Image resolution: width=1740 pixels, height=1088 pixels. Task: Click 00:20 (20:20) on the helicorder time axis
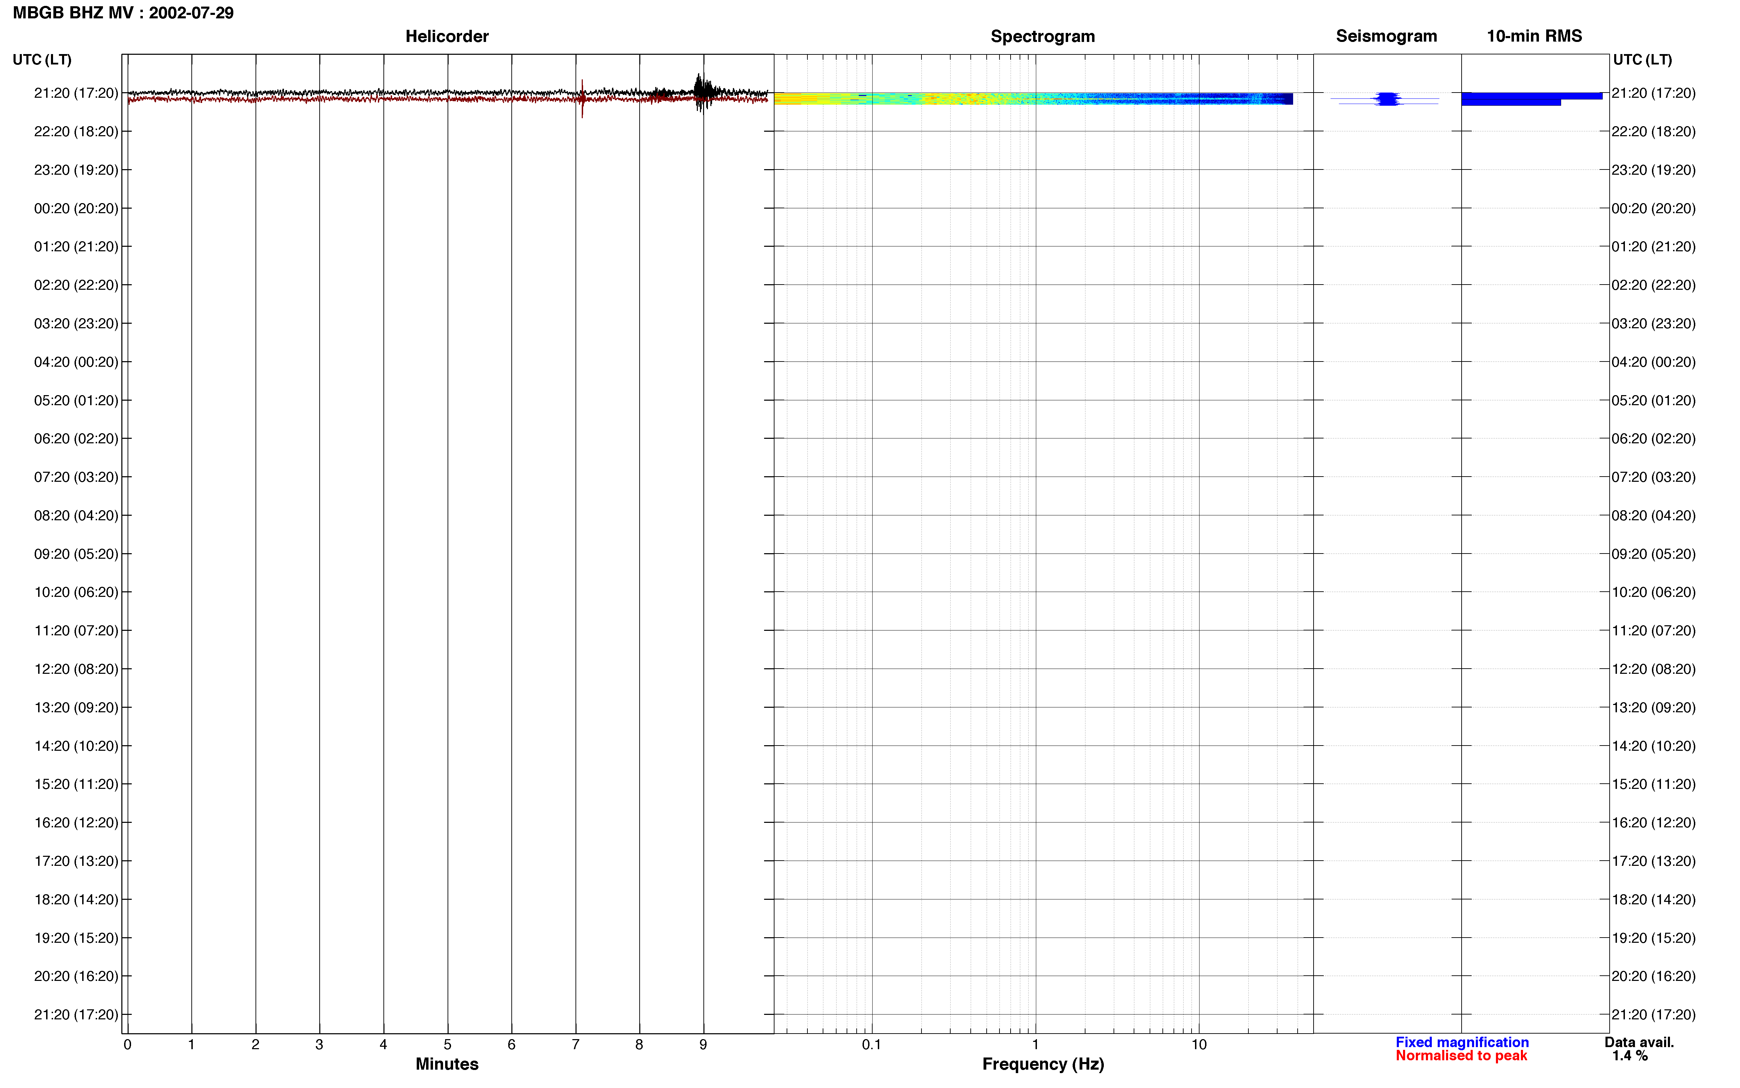76,209
